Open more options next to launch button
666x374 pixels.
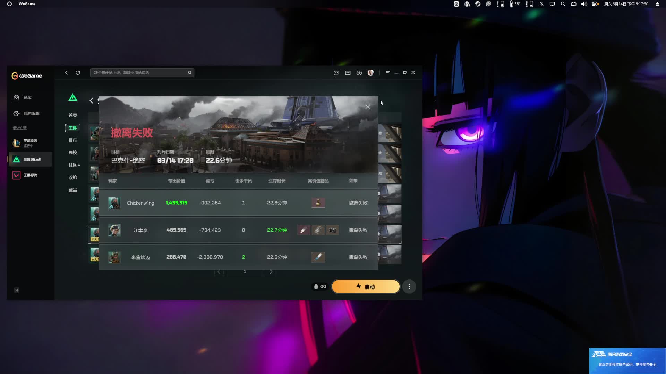tap(409, 286)
